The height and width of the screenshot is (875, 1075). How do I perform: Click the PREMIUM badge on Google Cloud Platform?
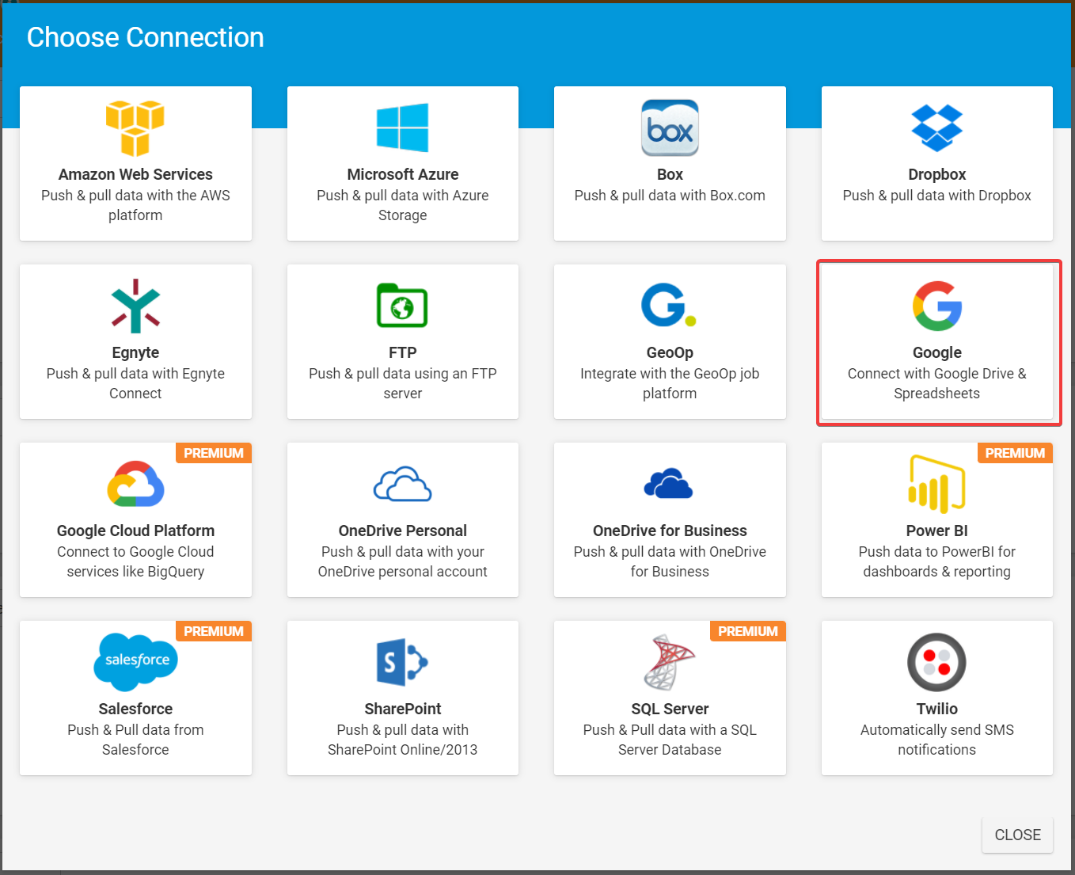(214, 453)
